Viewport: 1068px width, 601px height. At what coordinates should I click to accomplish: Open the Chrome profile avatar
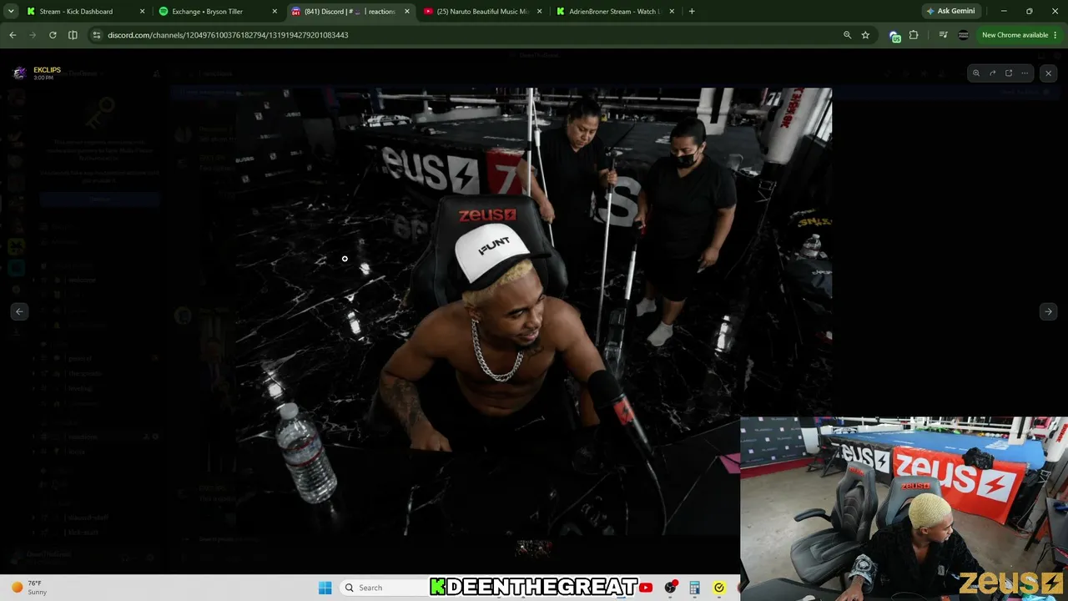963,35
